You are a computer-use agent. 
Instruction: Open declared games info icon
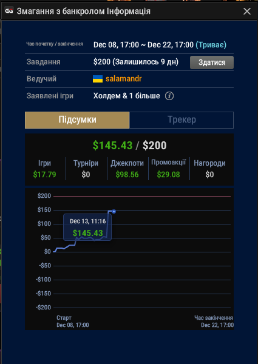169,96
